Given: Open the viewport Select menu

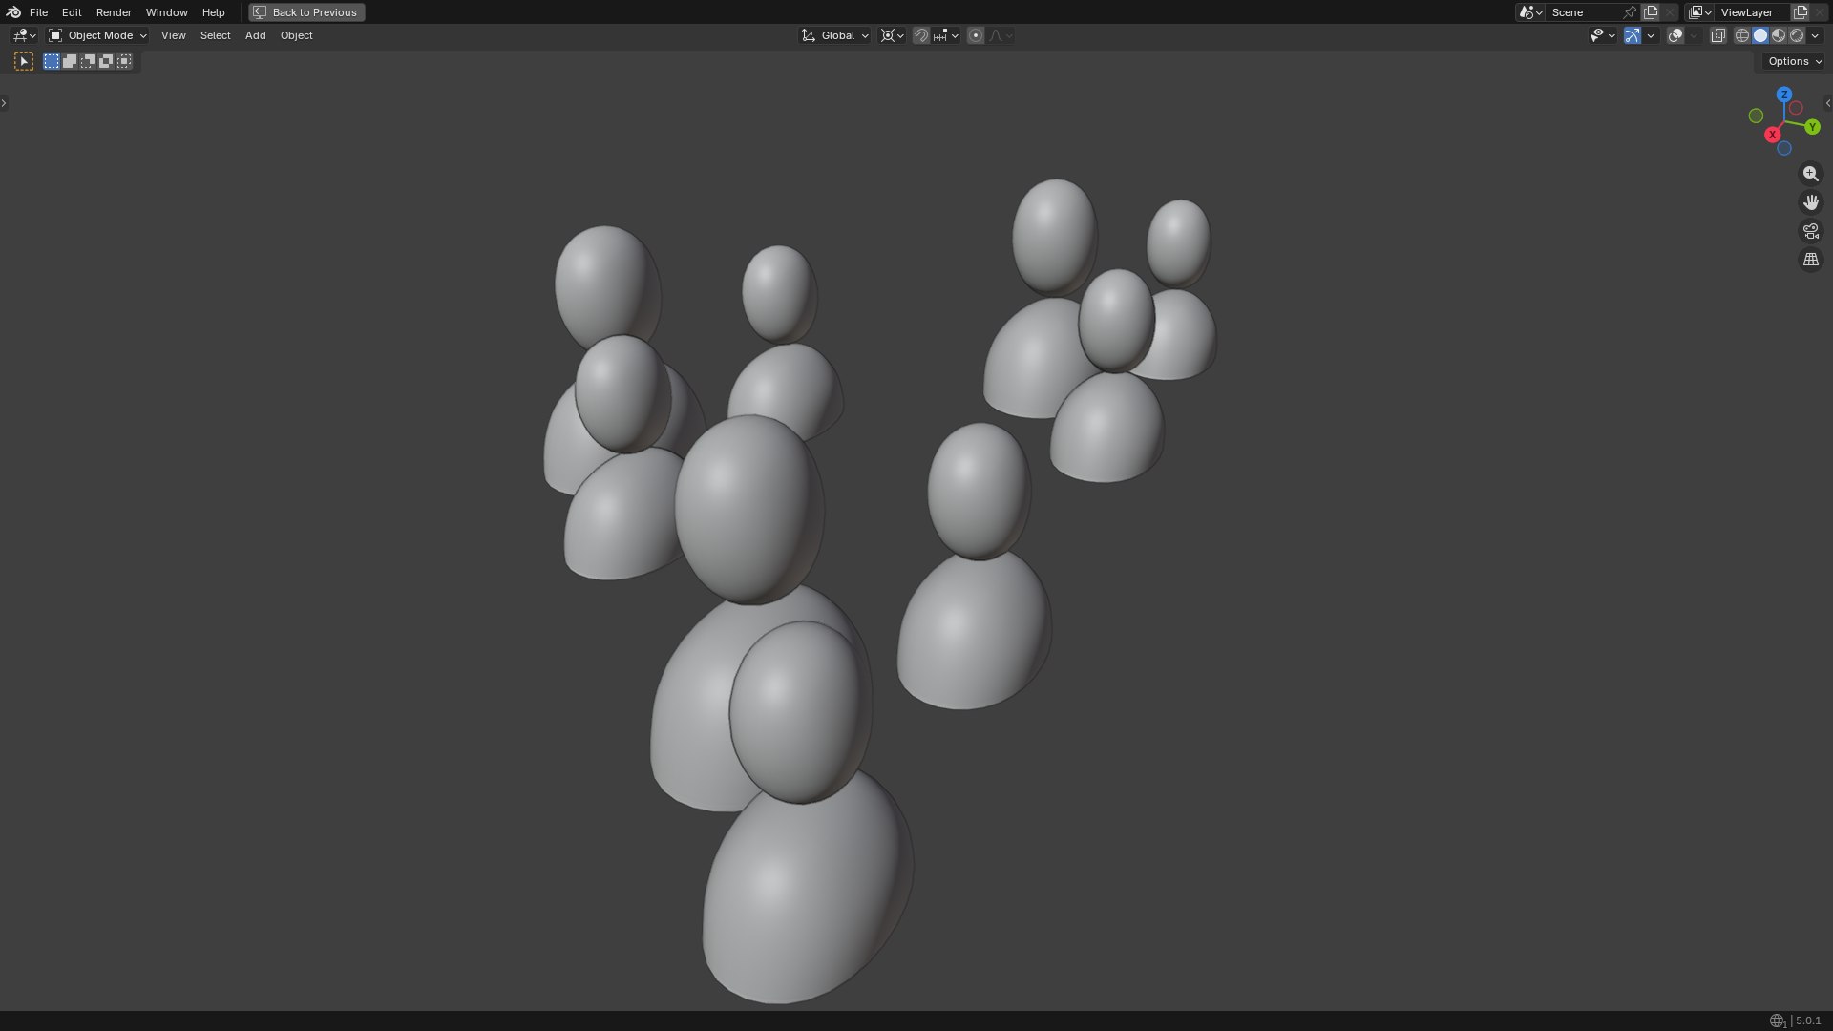Looking at the screenshot, I should [216, 35].
